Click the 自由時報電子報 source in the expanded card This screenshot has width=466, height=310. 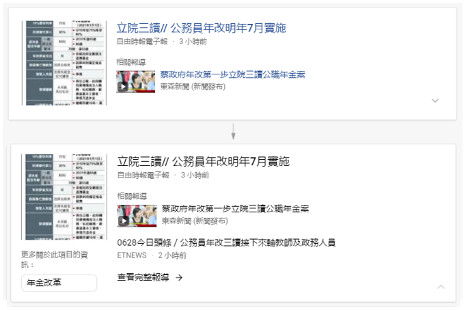pos(142,175)
